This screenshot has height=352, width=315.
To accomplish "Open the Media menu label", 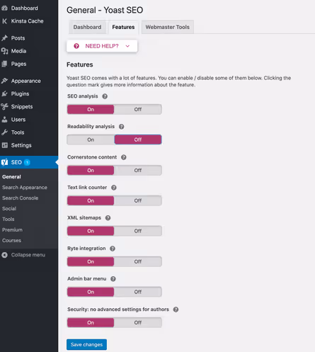I will pos(18,51).
